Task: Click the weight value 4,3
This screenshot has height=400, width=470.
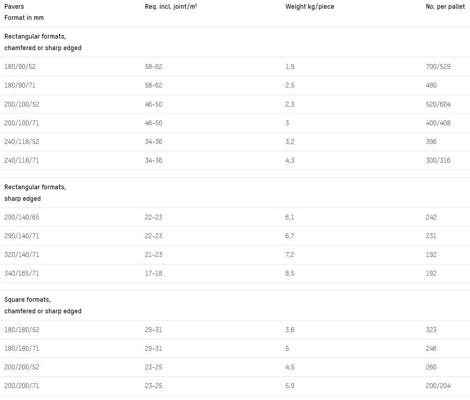Action: click(x=290, y=160)
